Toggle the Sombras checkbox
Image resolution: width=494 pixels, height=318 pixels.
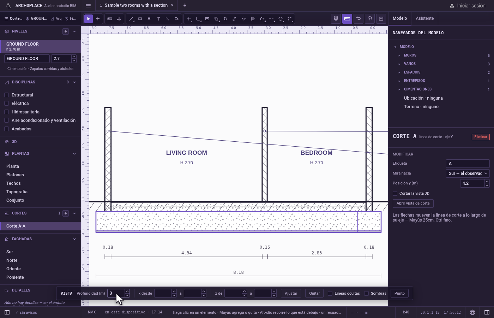tap(367, 293)
